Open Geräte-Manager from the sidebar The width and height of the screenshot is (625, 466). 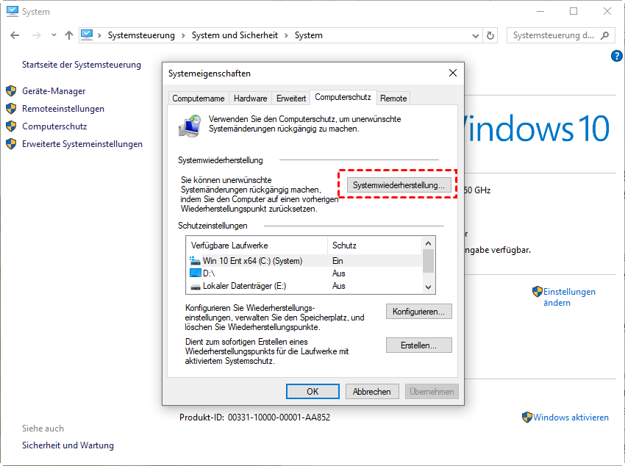point(54,91)
